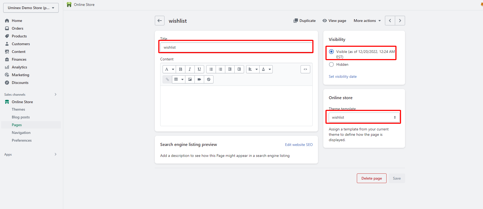Expand the Apps section

[55, 154]
